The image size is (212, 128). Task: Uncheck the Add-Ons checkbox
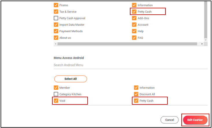click(x=134, y=18)
